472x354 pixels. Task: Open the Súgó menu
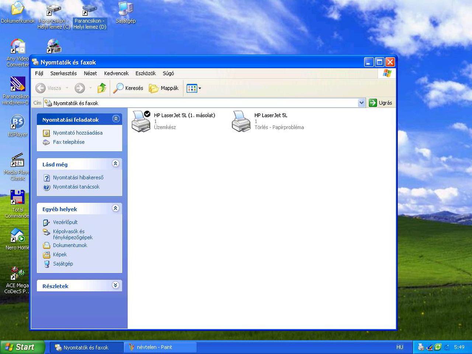pos(168,73)
